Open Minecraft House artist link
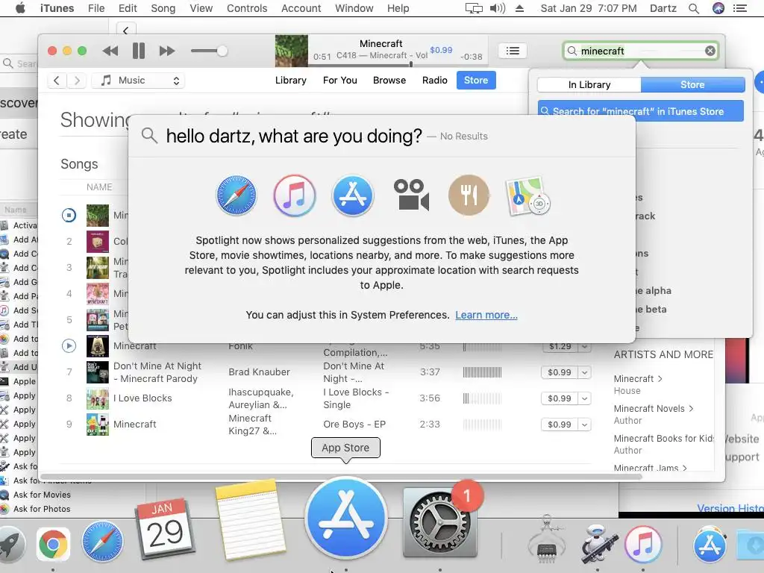 pos(638,378)
